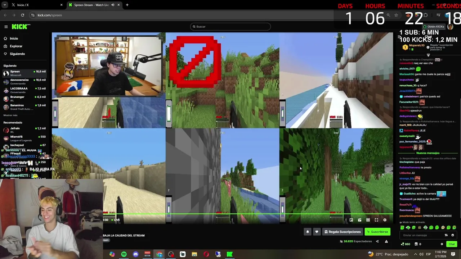
Task: Focus the Buscar search field
Action: (x=230, y=27)
